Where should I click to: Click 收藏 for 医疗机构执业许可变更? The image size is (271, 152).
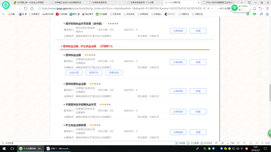pyautogui.click(x=198, y=31)
